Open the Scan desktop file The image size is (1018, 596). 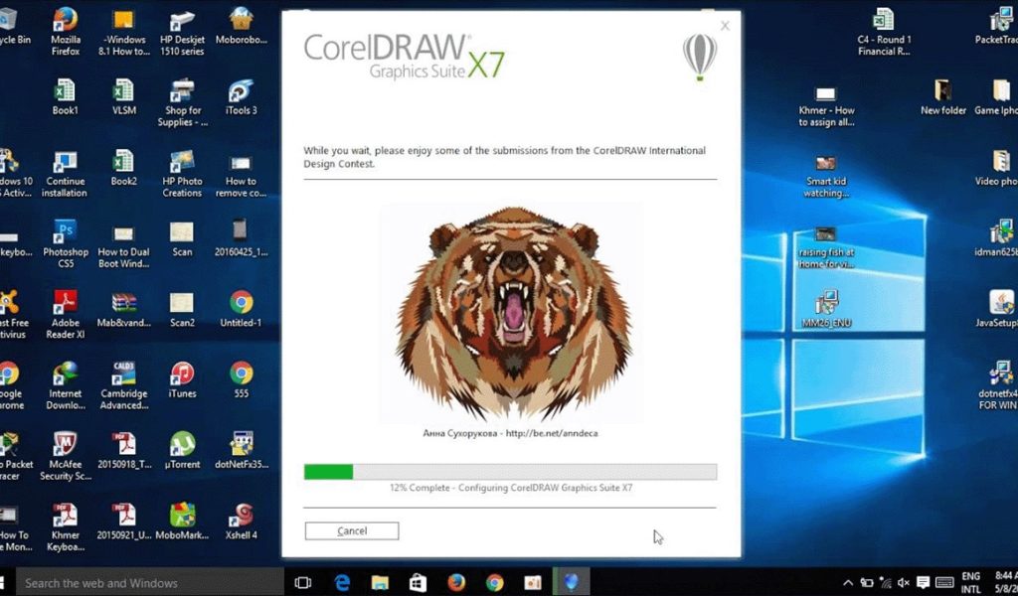(x=183, y=238)
